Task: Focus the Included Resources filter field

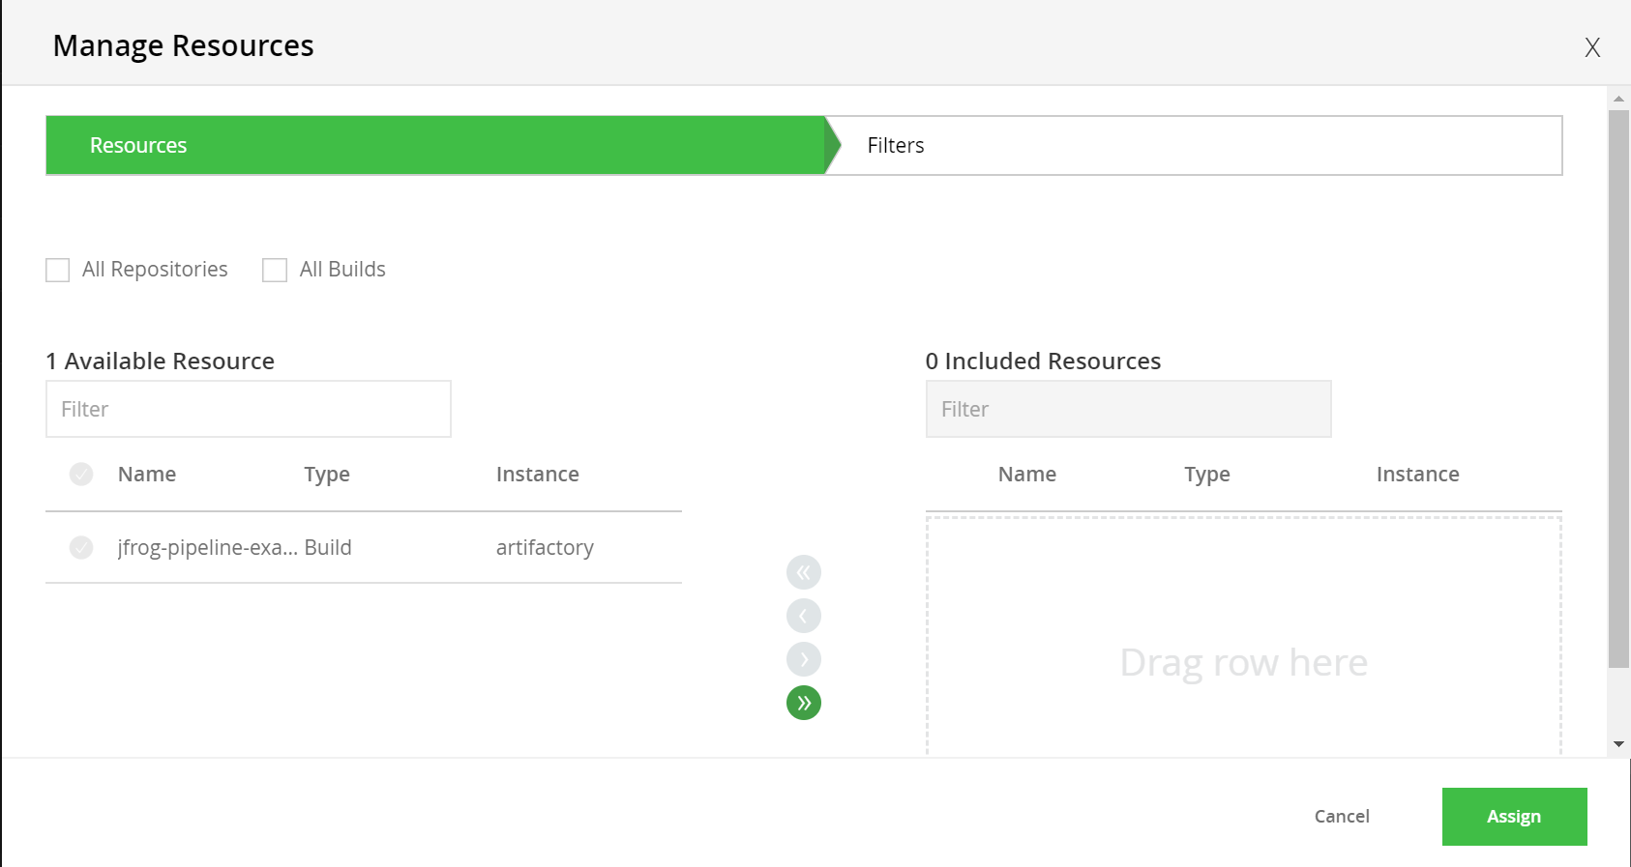Action: [x=1128, y=409]
